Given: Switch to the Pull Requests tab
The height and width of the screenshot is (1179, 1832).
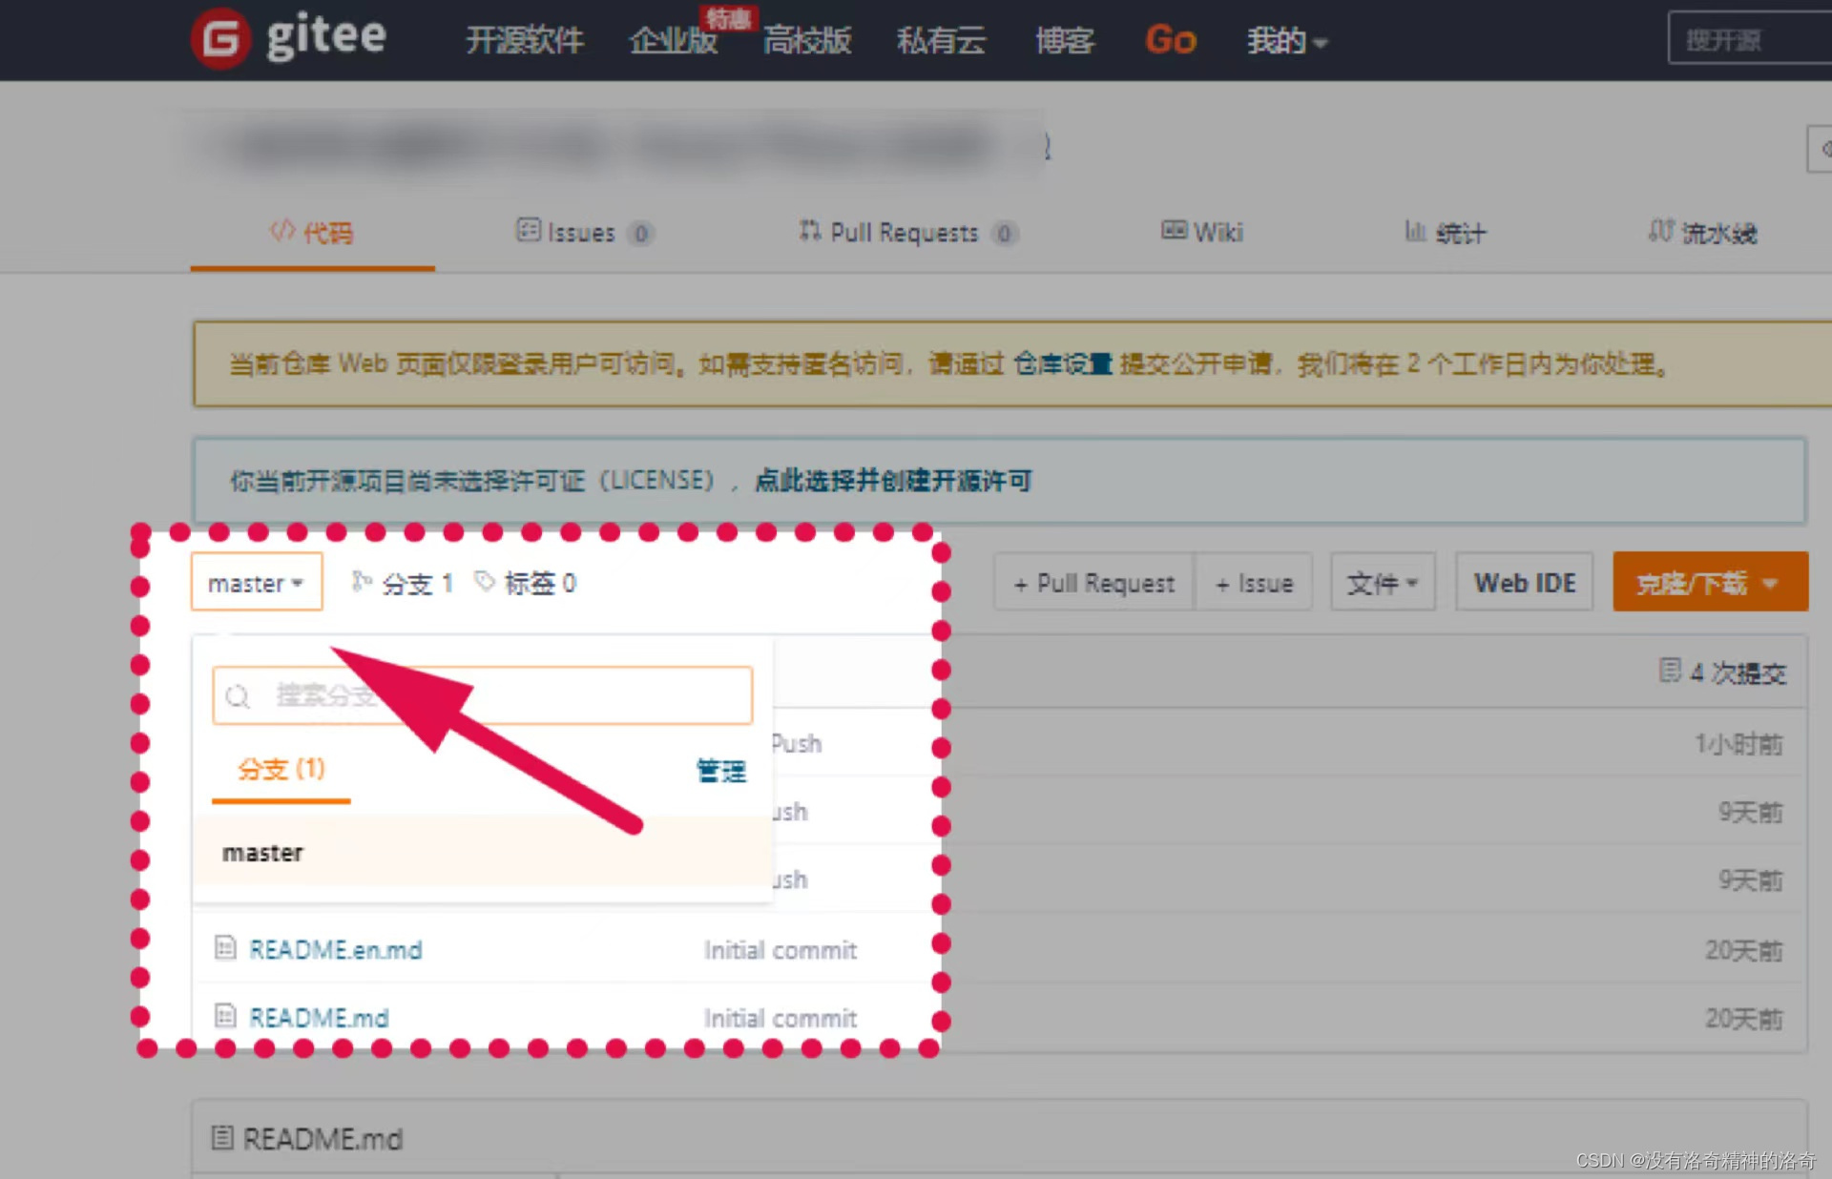Looking at the screenshot, I should pyautogui.click(x=906, y=233).
